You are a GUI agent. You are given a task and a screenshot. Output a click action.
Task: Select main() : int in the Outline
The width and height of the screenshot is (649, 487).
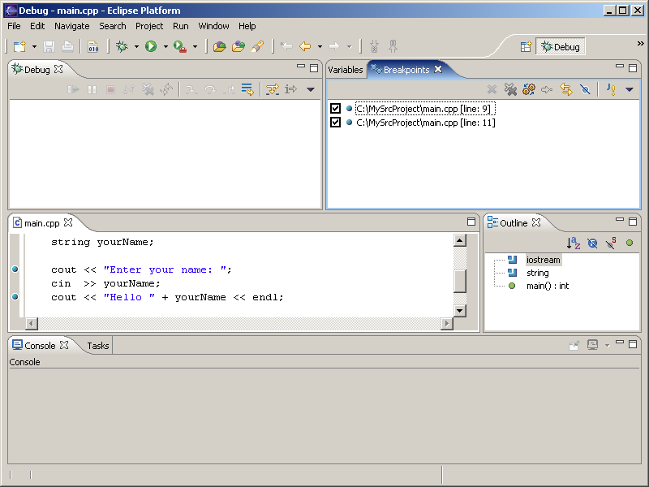tap(548, 286)
